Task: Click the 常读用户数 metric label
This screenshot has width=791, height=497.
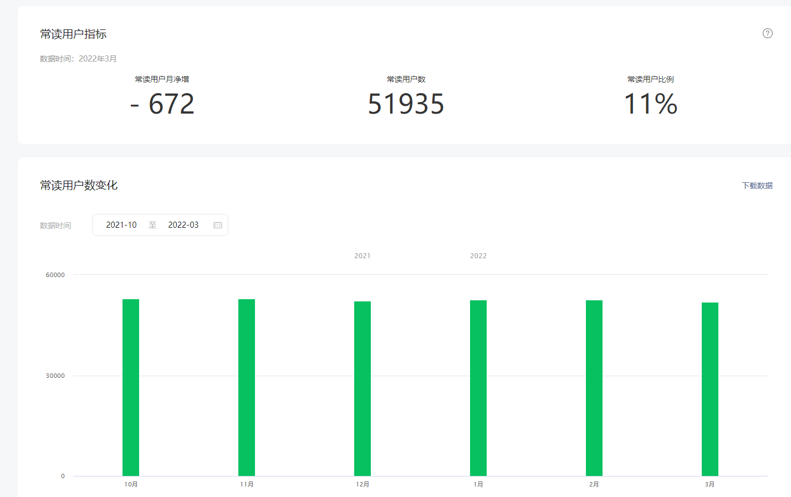Action: pos(406,79)
